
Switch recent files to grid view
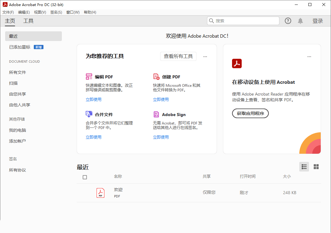point(316,166)
